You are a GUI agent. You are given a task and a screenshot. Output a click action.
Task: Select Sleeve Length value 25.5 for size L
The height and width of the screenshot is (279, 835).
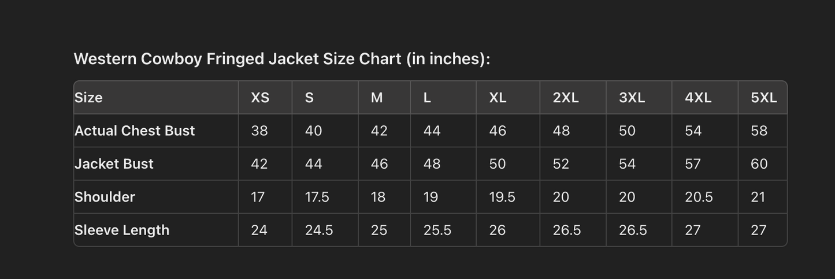point(437,230)
